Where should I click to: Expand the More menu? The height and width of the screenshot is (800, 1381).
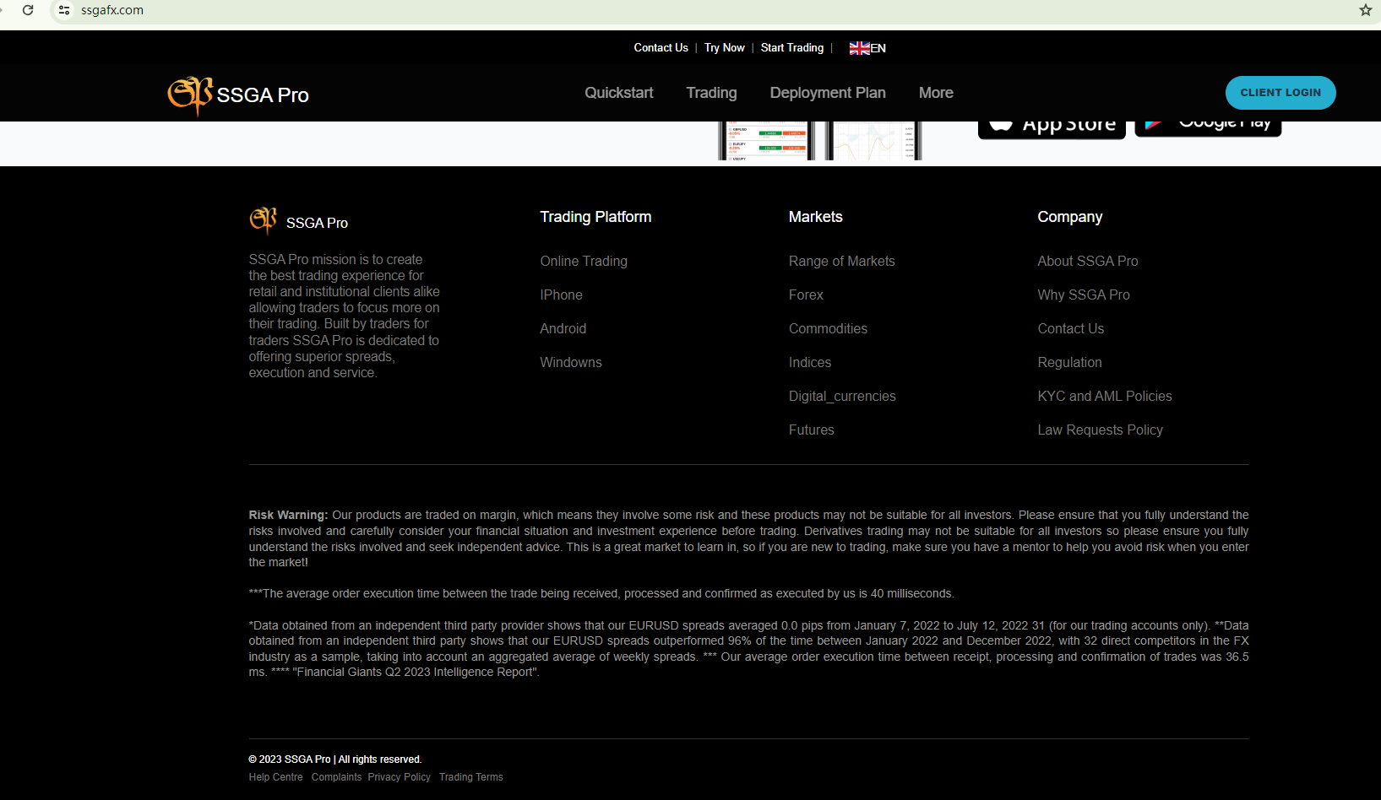936,93
